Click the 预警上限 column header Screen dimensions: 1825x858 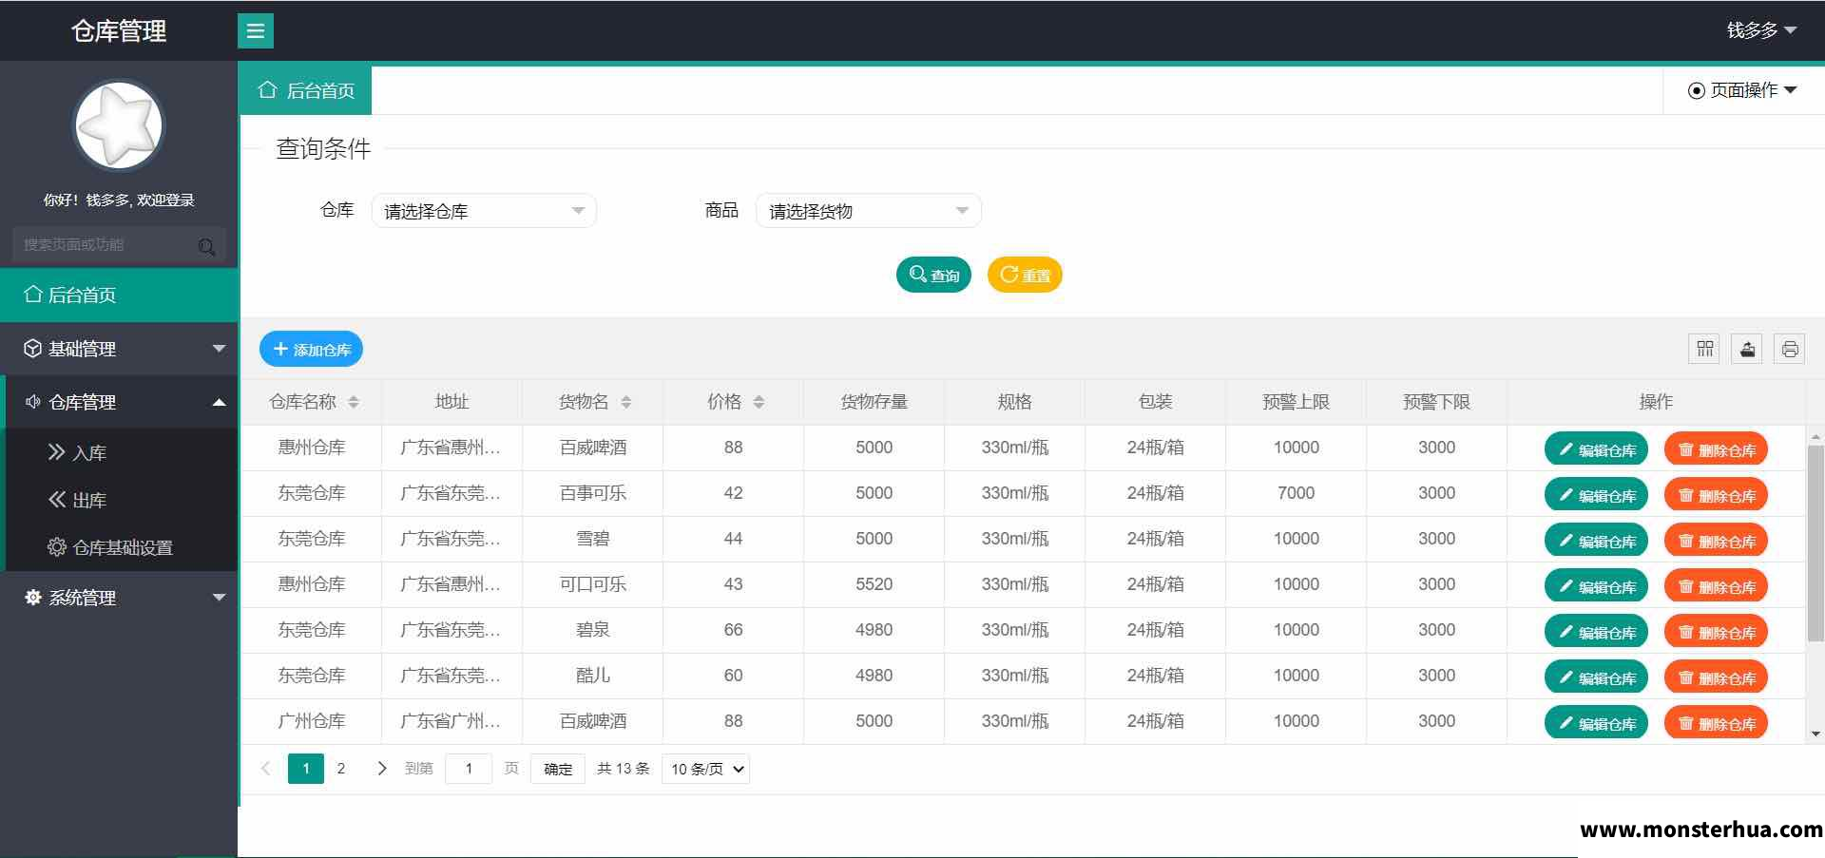[x=1296, y=402]
